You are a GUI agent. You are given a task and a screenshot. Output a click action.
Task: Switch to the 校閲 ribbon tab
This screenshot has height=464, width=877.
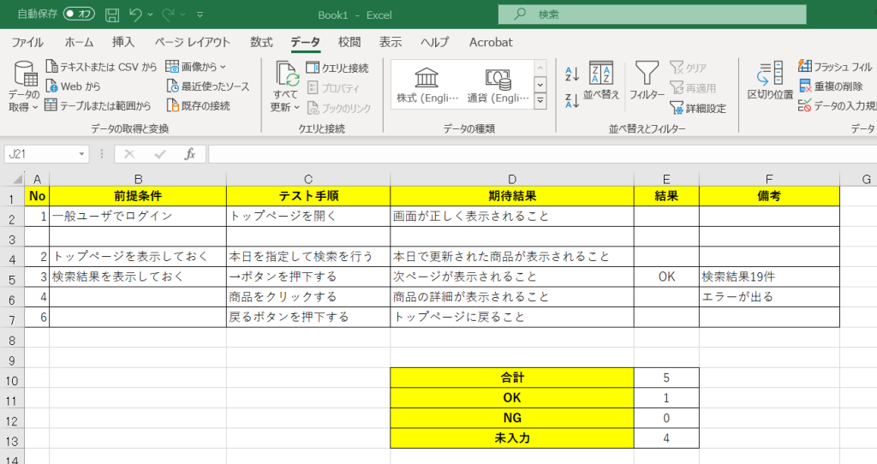pyautogui.click(x=349, y=43)
